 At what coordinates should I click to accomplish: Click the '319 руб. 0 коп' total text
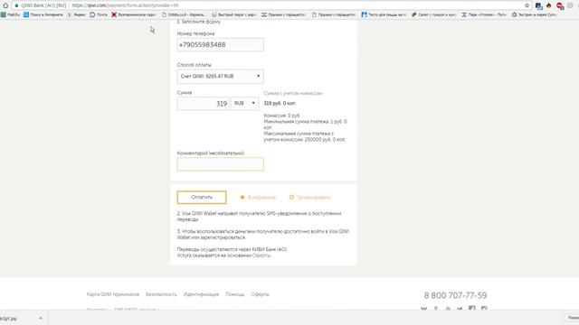click(x=280, y=103)
